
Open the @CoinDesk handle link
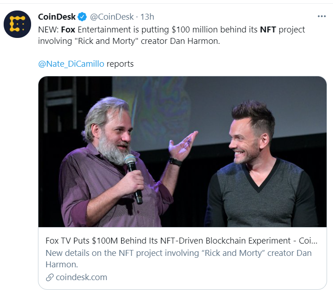[112, 17]
